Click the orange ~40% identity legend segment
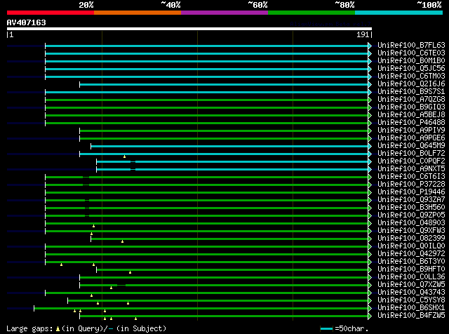Viewport: 449px width, 334px height. tap(138, 13)
